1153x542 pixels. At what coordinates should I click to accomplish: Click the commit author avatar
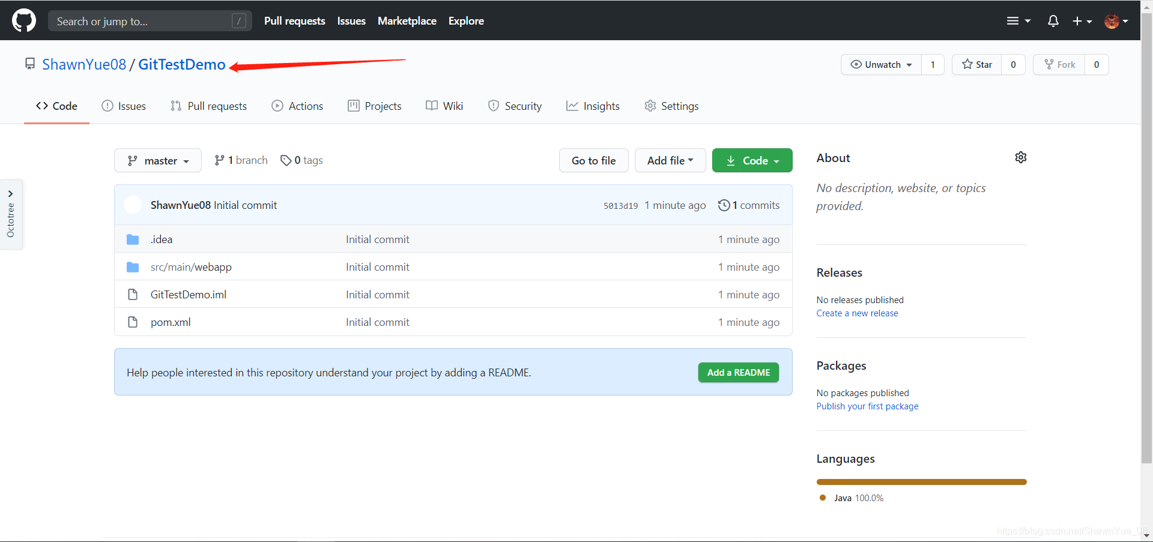pyautogui.click(x=133, y=205)
